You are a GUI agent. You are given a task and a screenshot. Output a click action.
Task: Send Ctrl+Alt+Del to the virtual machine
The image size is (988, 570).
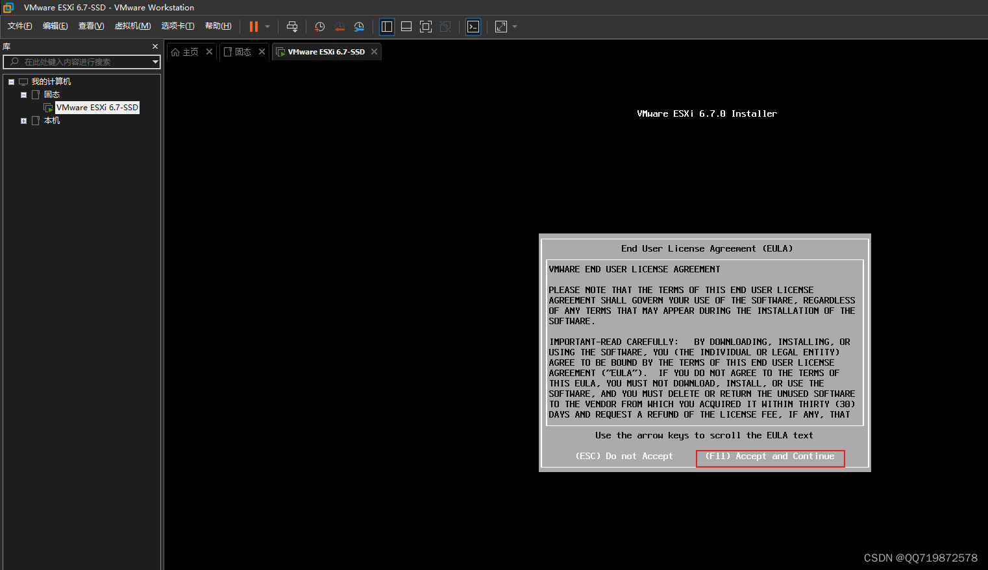pos(292,27)
